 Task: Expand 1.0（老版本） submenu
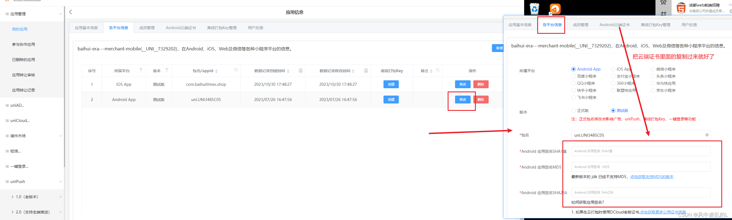point(61,197)
